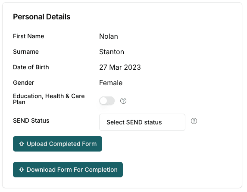
Task: Click the date value 27 Mar 2023
Action: click(120, 67)
